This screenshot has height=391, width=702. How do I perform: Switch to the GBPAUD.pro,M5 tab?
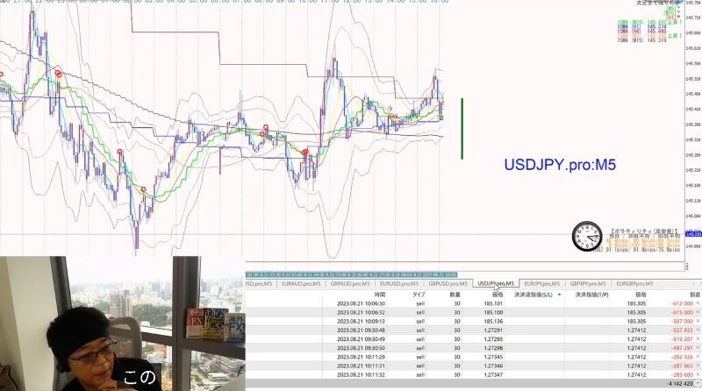pos(350,284)
